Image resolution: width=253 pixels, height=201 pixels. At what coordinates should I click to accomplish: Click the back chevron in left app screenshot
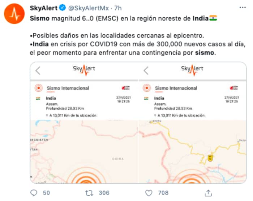38,70
